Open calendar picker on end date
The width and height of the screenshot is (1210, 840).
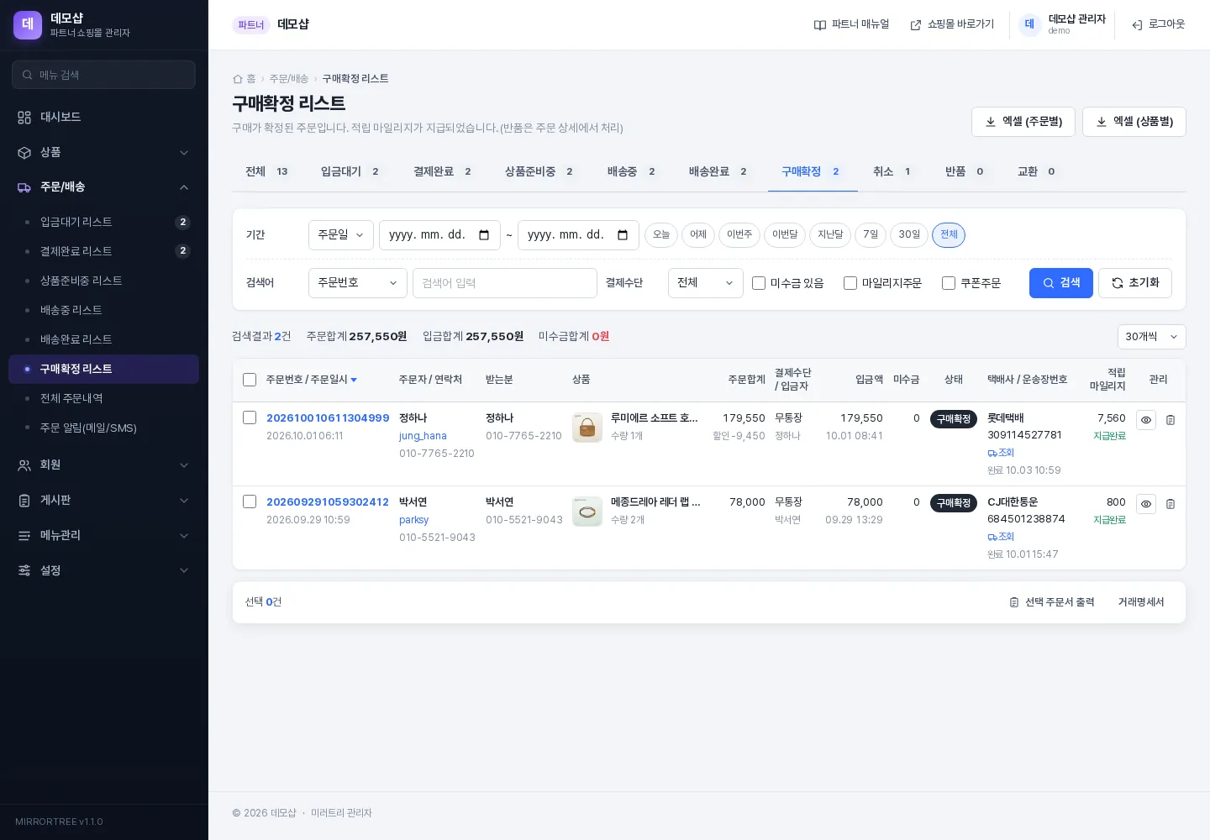click(x=623, y=235)
